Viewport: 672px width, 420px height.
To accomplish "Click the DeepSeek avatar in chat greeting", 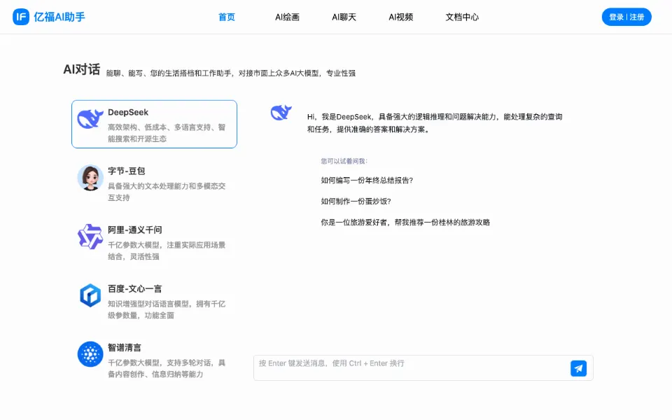I will (281, 113).
